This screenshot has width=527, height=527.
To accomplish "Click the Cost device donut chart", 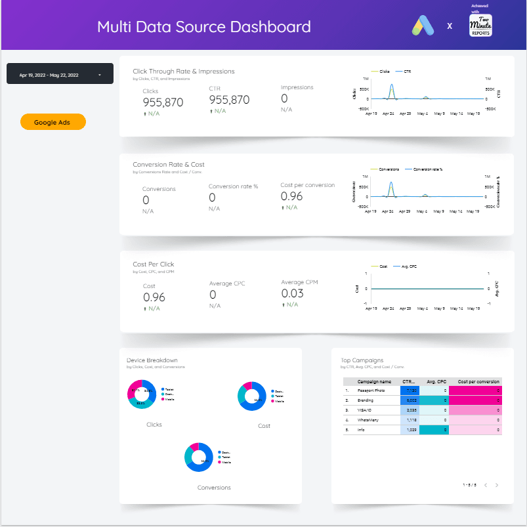I will point(252,396).
